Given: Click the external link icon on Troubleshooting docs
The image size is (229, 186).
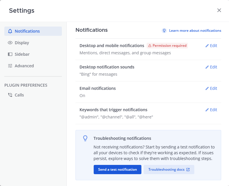Looking at the screenshot, I should click(188, 170).
